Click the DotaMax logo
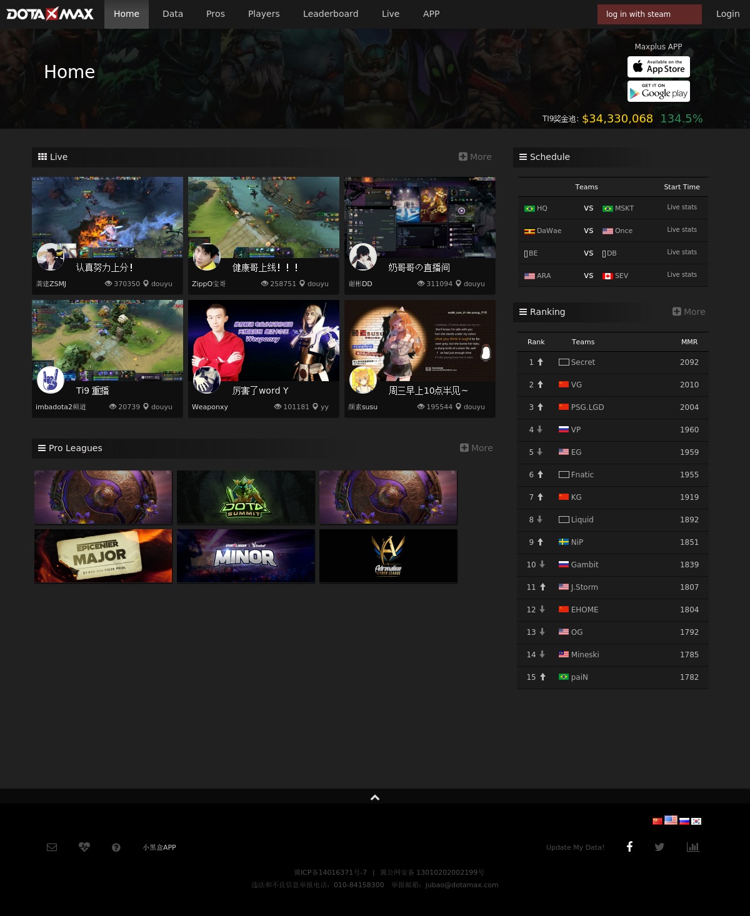750x916 pixels. pyautogui.click(x=50, y=14)
